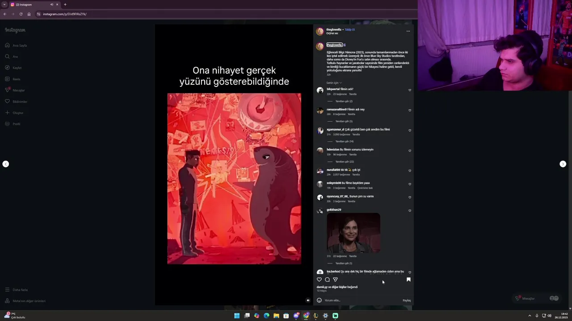Expand Senin için comment sort dropdown
The image size is (572, 321).
pyautogui.click(x=334, y=83)
